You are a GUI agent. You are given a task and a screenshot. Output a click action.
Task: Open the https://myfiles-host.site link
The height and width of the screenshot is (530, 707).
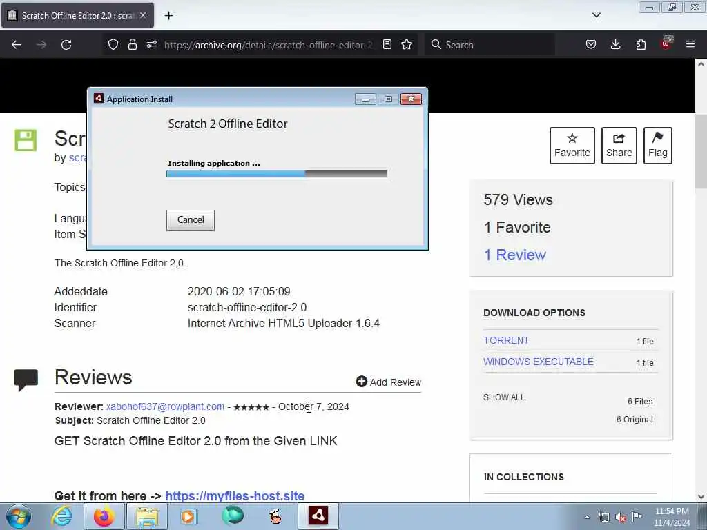pos(235,495)
